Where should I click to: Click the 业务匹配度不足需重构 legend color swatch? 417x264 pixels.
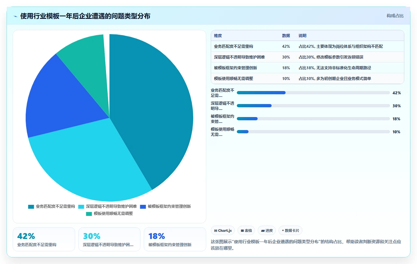click(x=31, y=206)
